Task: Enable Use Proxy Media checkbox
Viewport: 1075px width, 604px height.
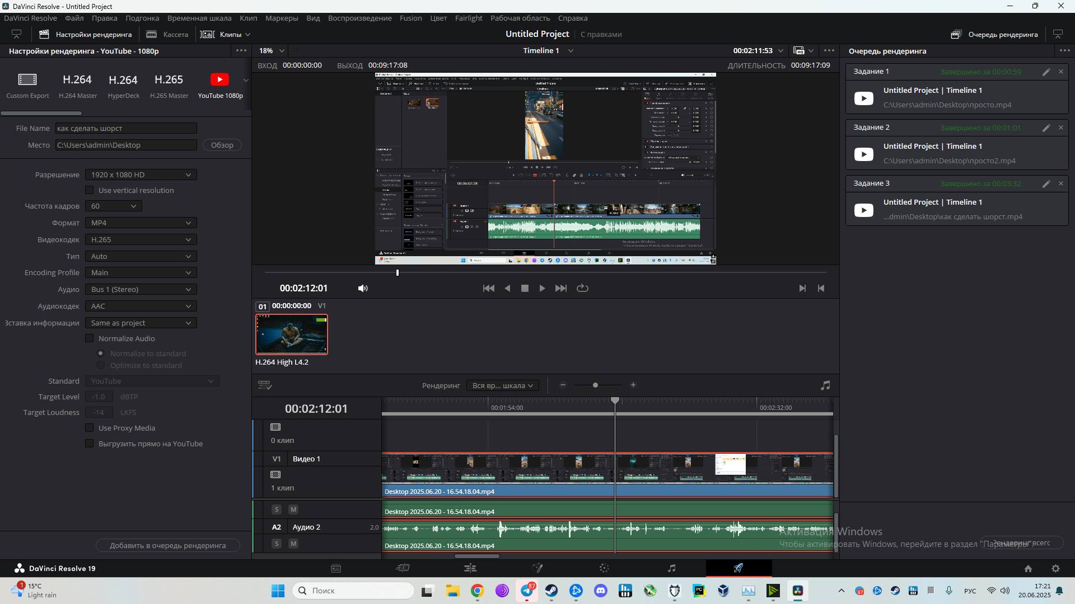Action: click(89, 428)
